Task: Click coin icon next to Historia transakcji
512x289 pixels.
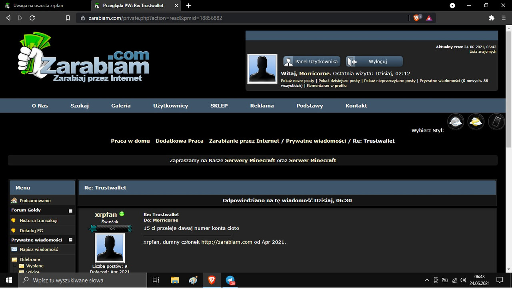Action: coord(14,220)
